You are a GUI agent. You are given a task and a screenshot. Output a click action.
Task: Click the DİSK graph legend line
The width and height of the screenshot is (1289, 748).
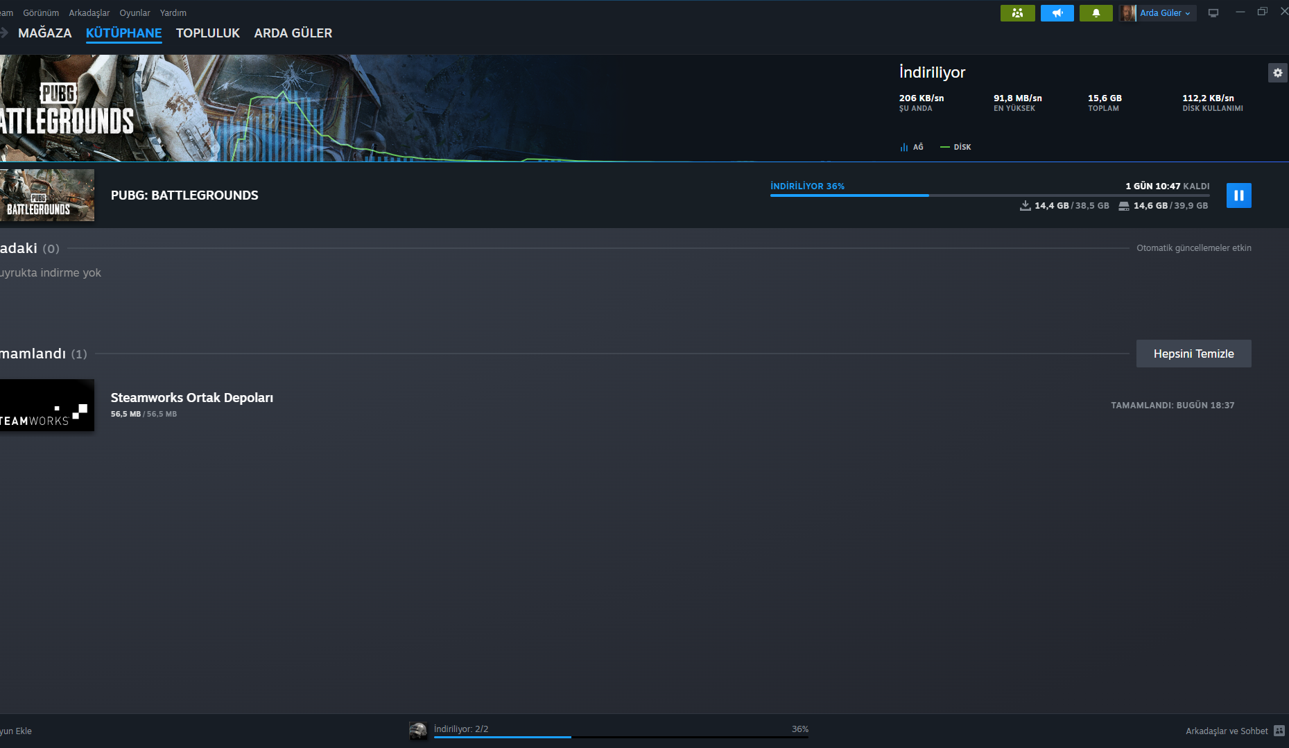944,147
